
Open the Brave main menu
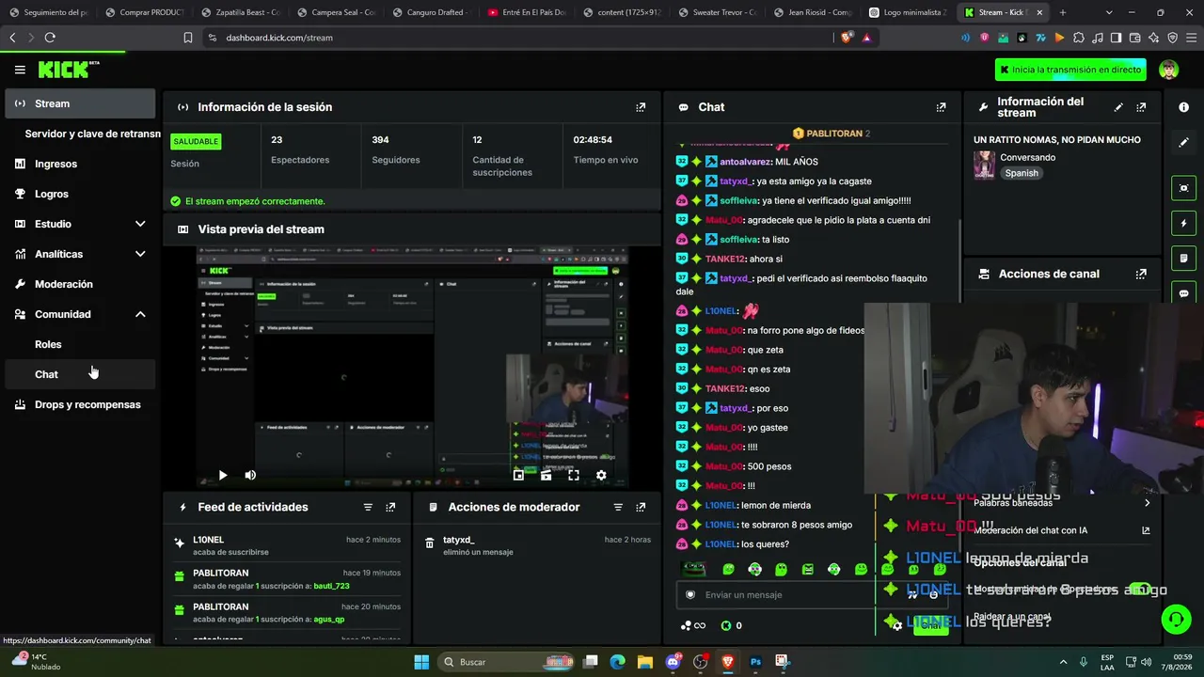[x=1192, y=38]
